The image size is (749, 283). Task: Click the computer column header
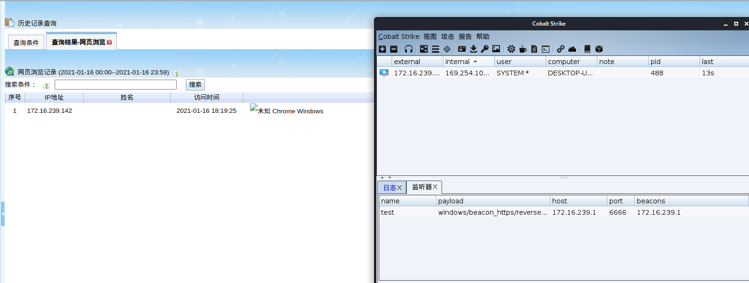571,61
